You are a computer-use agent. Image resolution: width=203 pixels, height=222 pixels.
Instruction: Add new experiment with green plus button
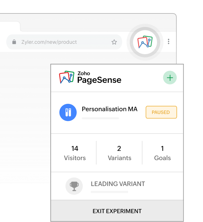coord(170,78)
